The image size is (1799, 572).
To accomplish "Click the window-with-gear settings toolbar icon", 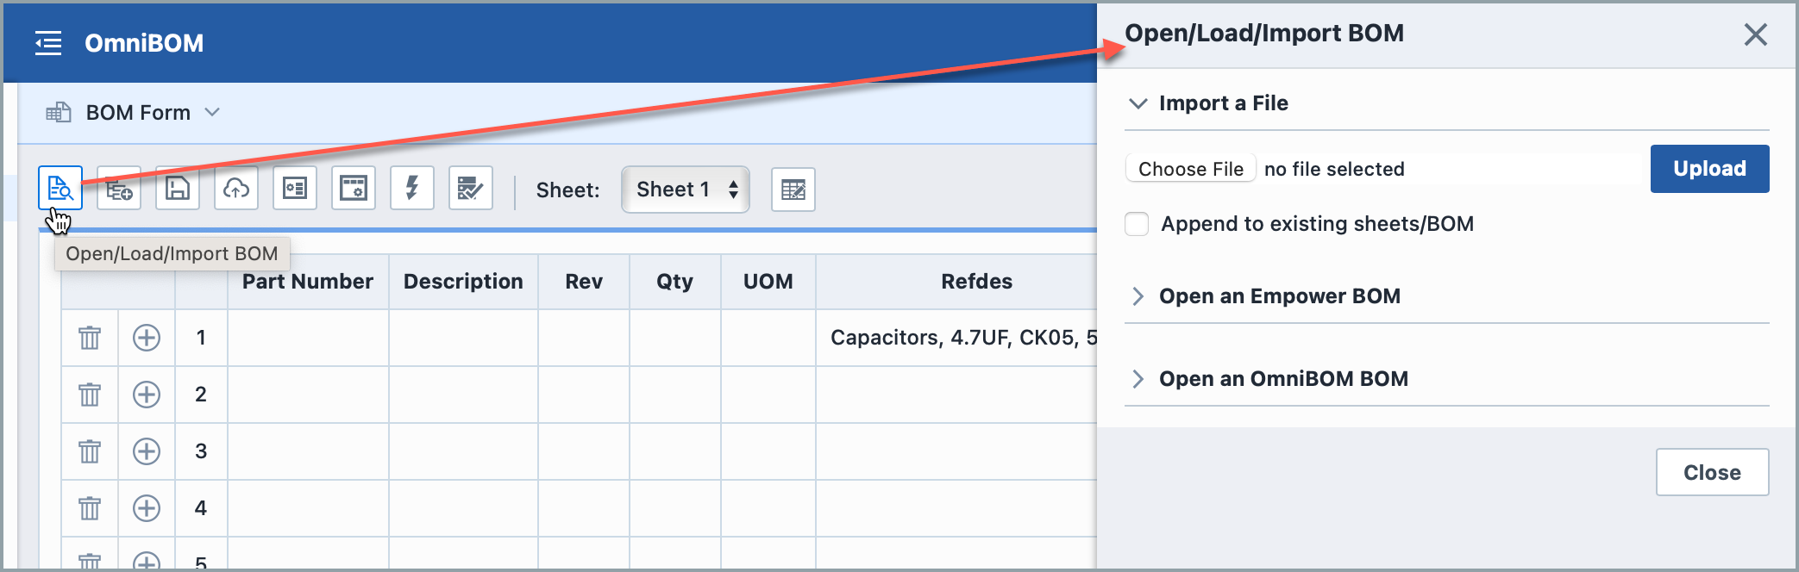I will click(354, 188).
